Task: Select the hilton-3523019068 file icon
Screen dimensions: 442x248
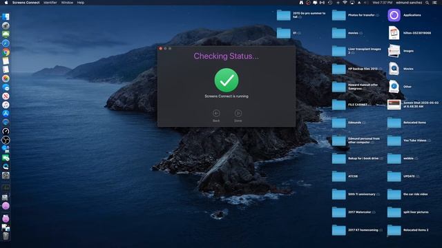Action: click(394, 33)
